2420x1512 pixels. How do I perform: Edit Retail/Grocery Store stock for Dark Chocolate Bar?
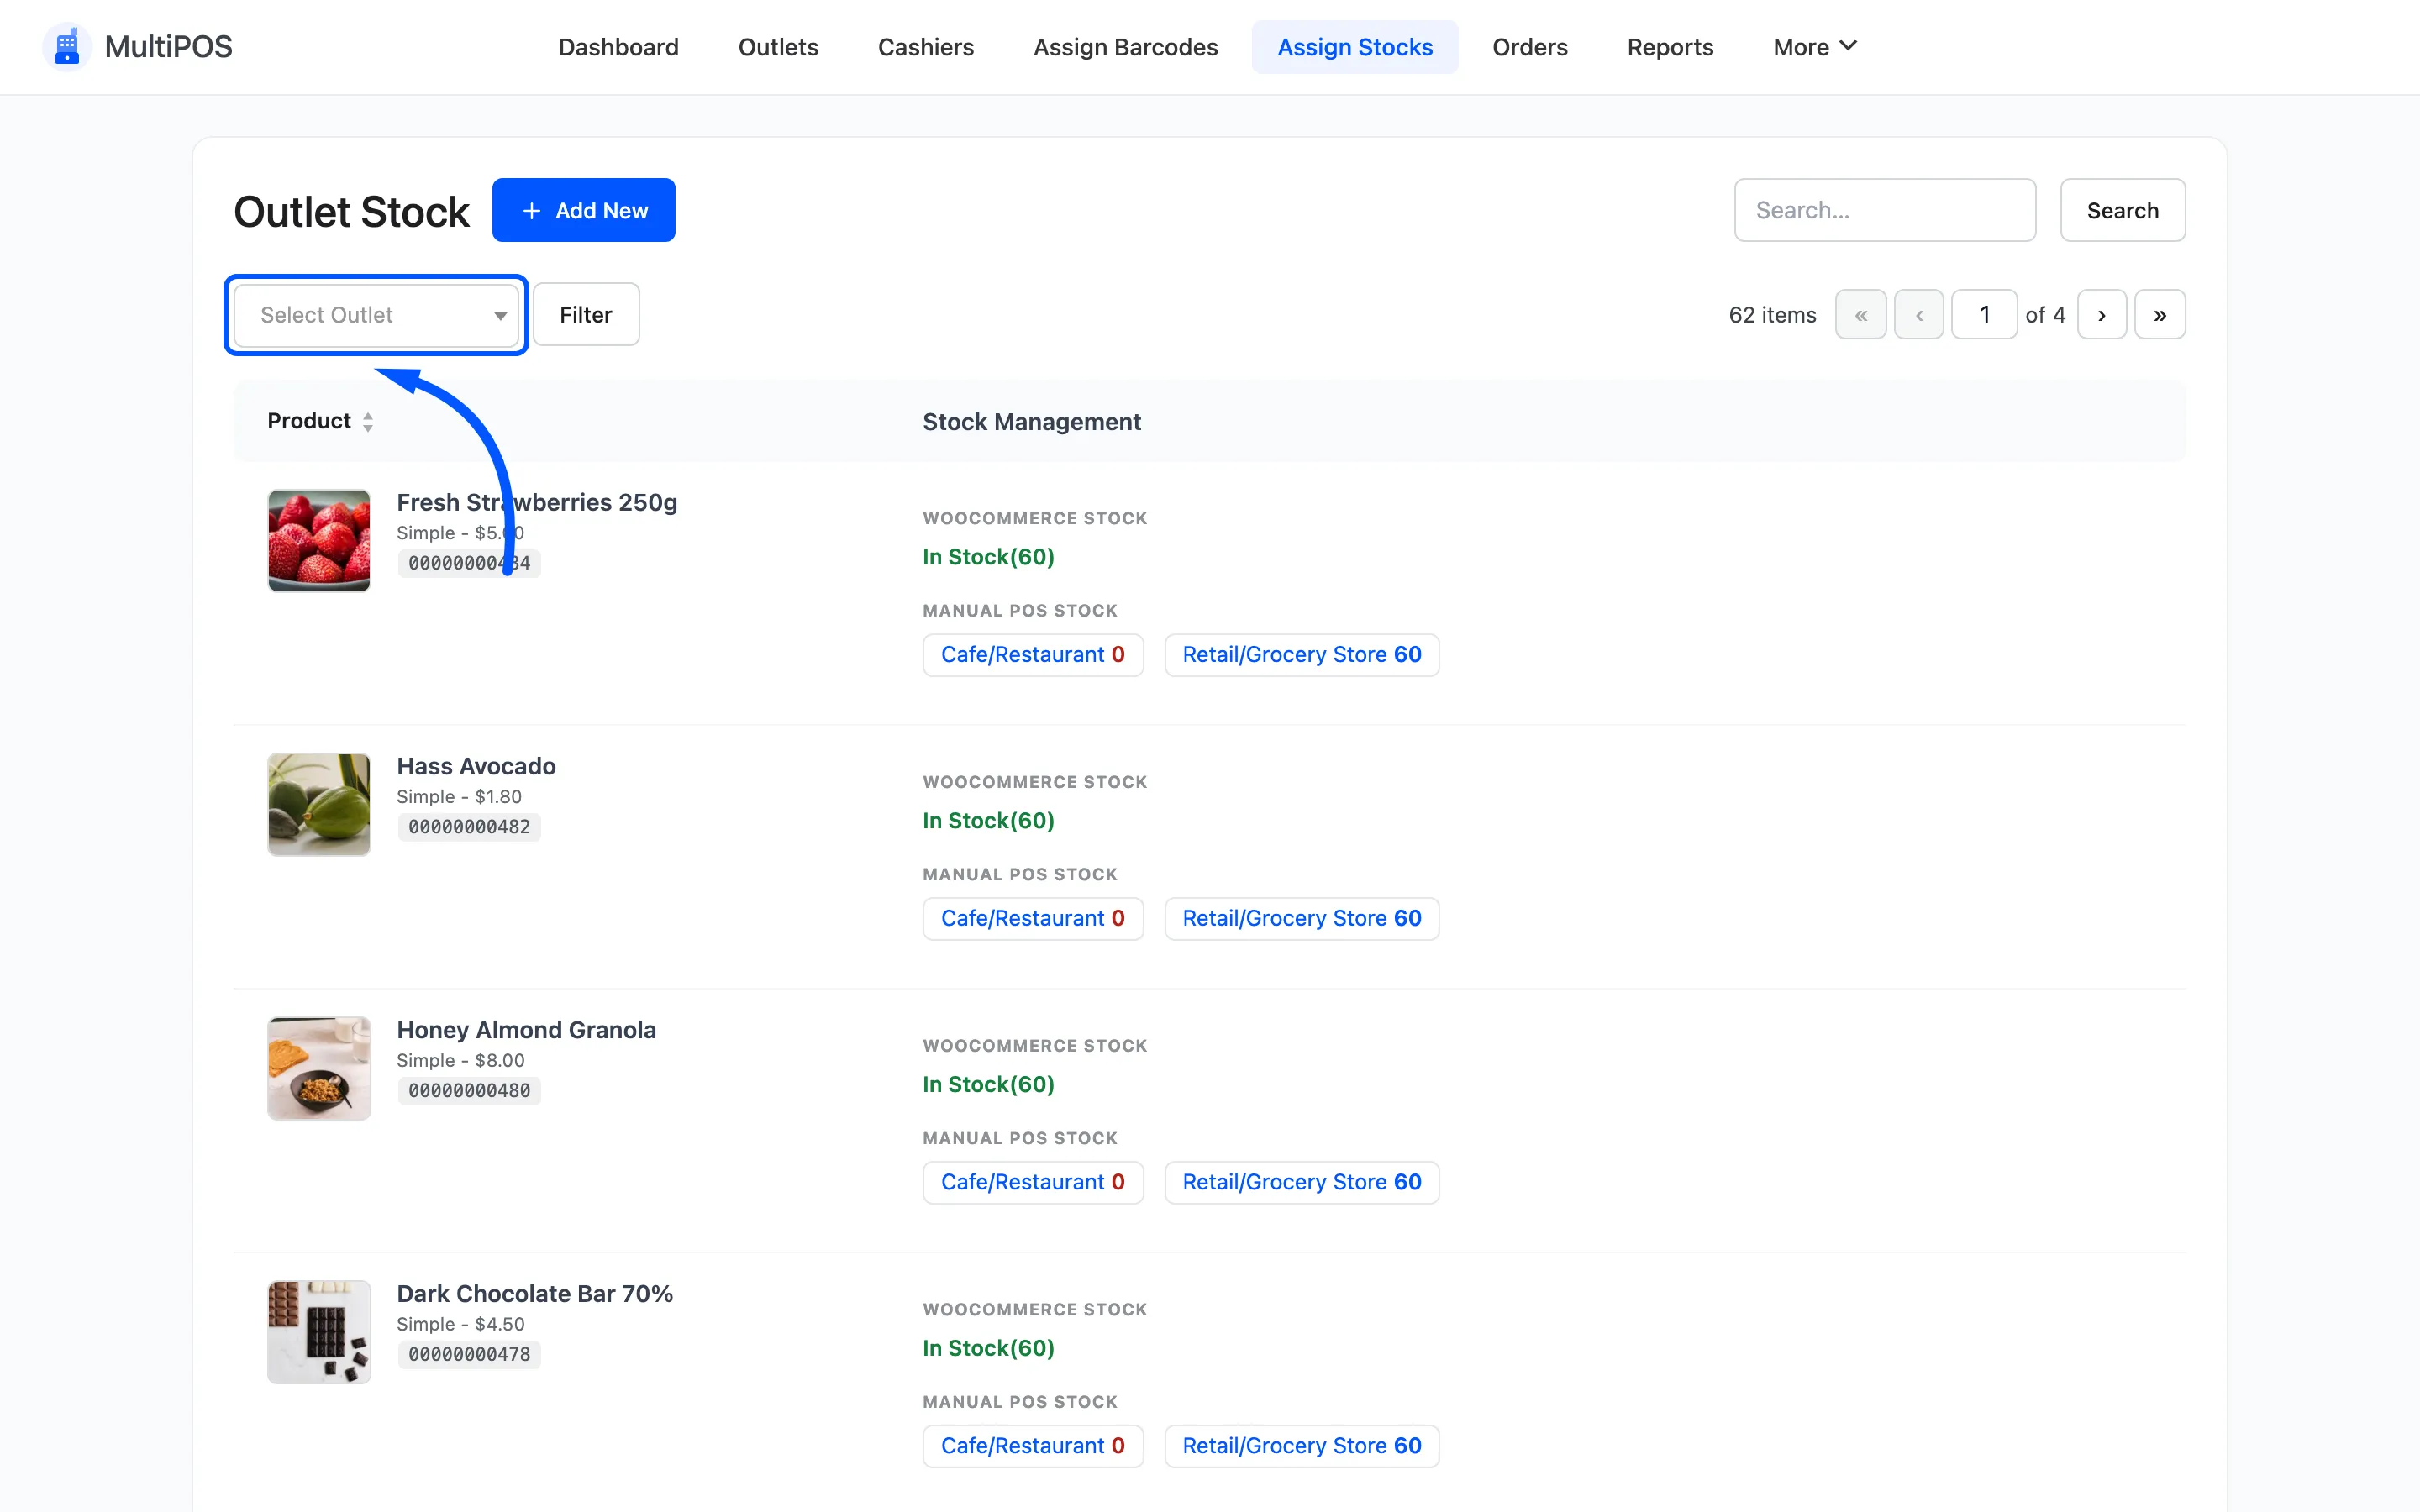pos(1301,1447)
